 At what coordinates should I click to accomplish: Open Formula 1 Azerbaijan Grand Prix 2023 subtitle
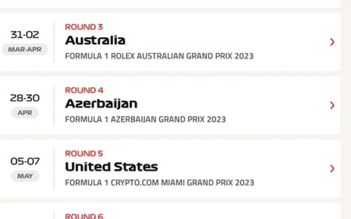pyautogui.click(x=145, y=119)
